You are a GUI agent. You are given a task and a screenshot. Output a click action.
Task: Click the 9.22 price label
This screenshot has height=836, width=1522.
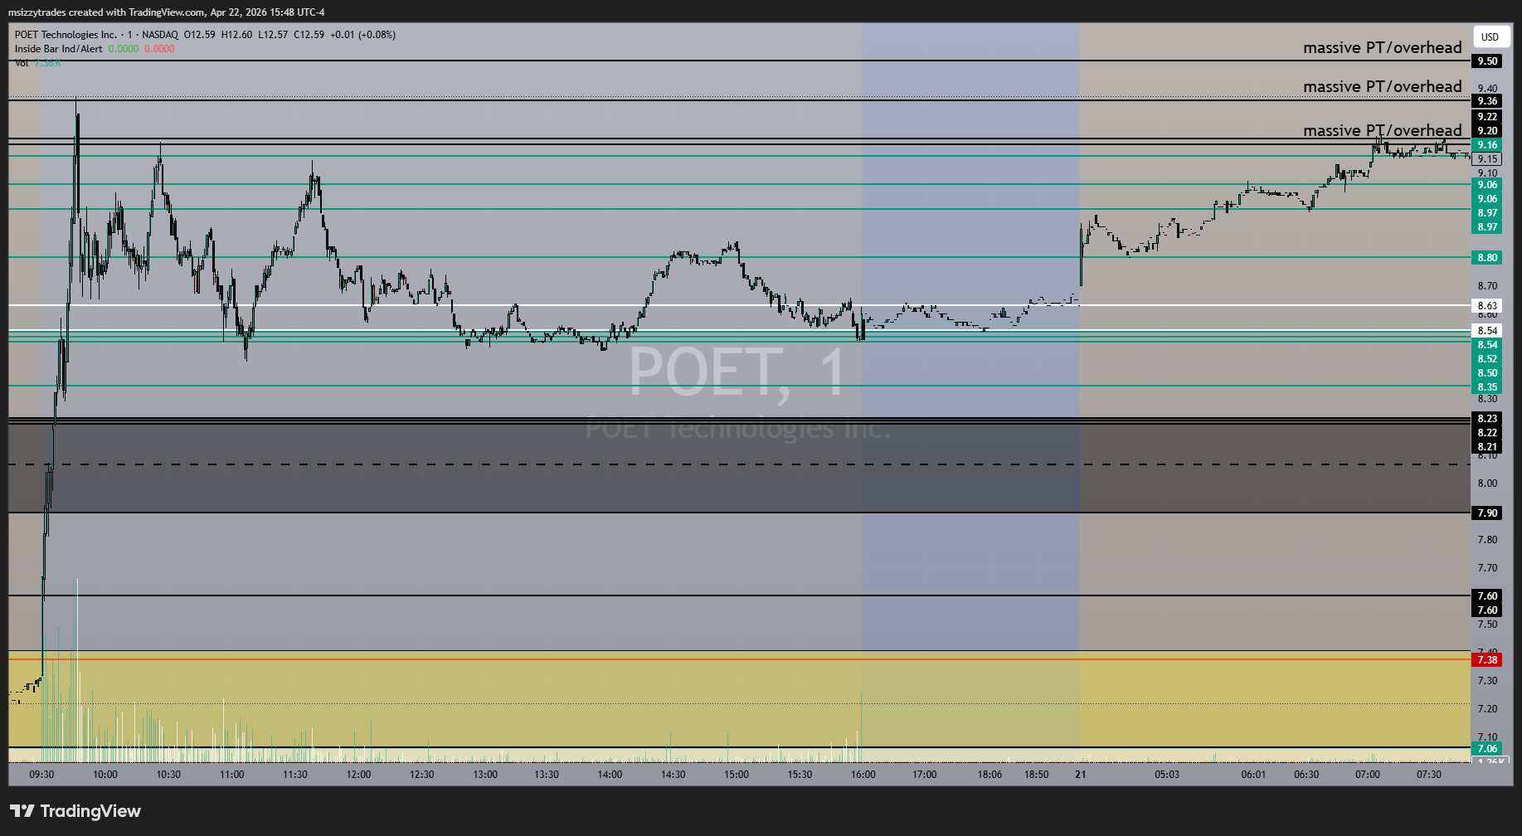coord(1488,117)
